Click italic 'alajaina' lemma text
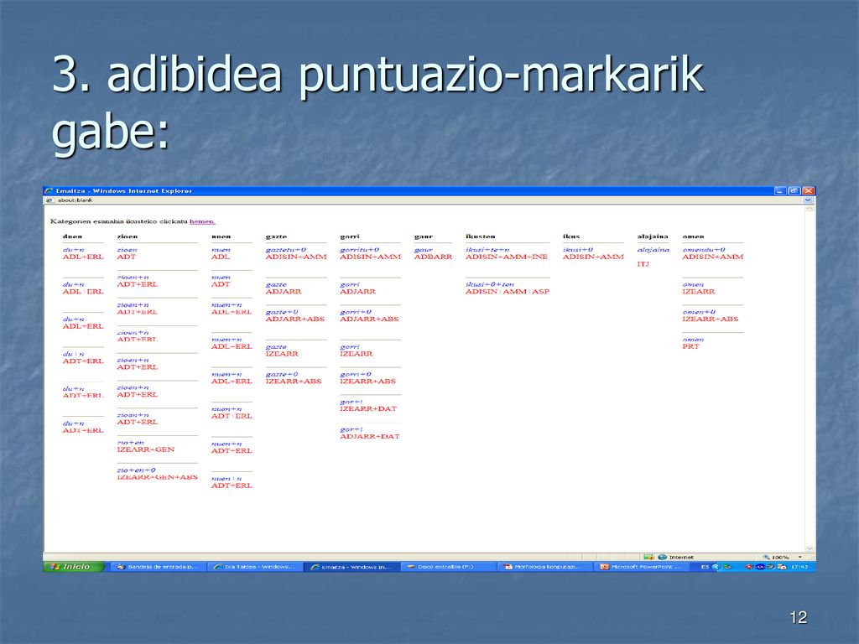 coord(653,250)
